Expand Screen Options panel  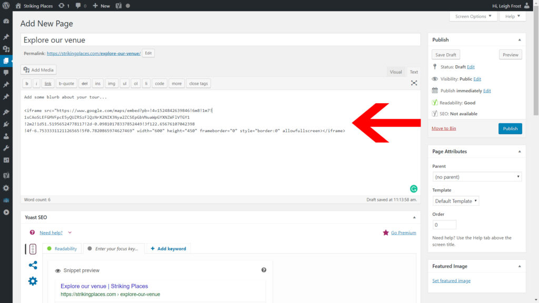pos(473,16)
